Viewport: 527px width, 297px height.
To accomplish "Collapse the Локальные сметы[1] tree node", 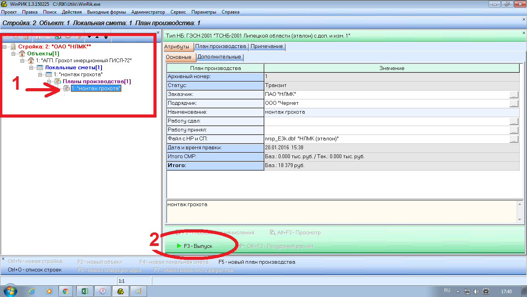I will point(31,67).
